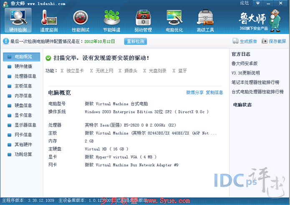This screenshot has width=290, height=205.
Task: Open the 节能降温 energy saving tool
Action: [111, 21]
